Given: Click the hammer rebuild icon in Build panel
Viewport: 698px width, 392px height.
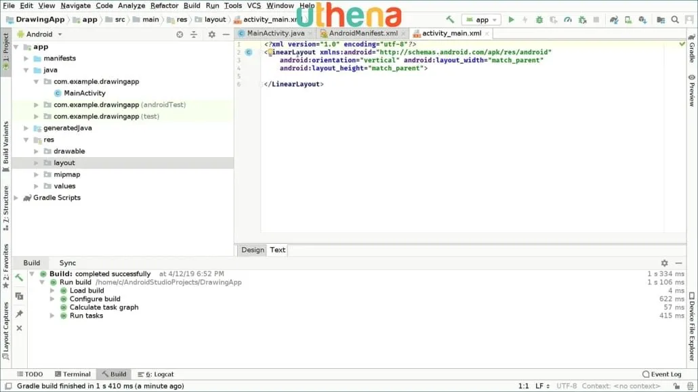Looking at the screenshot, I should (x=19, y=278).
